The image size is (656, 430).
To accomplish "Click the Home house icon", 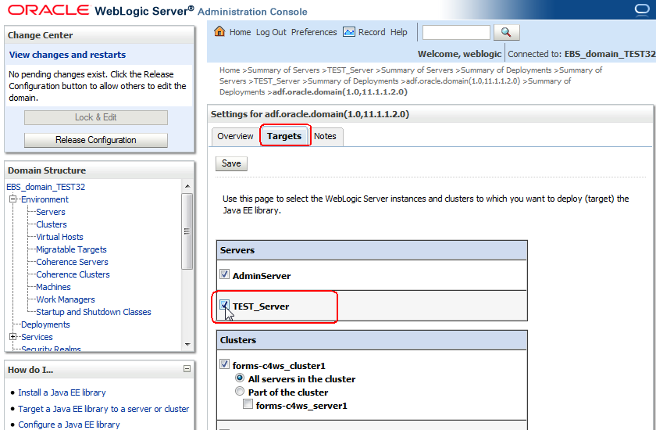I will point(219,31).
